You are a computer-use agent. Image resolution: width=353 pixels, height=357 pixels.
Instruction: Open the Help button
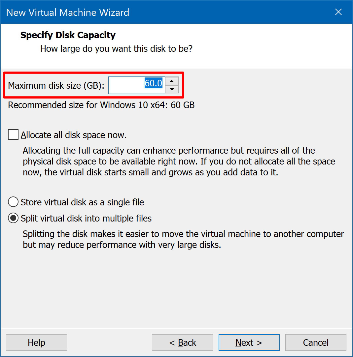pyautogui.click(x=36, y=342)
